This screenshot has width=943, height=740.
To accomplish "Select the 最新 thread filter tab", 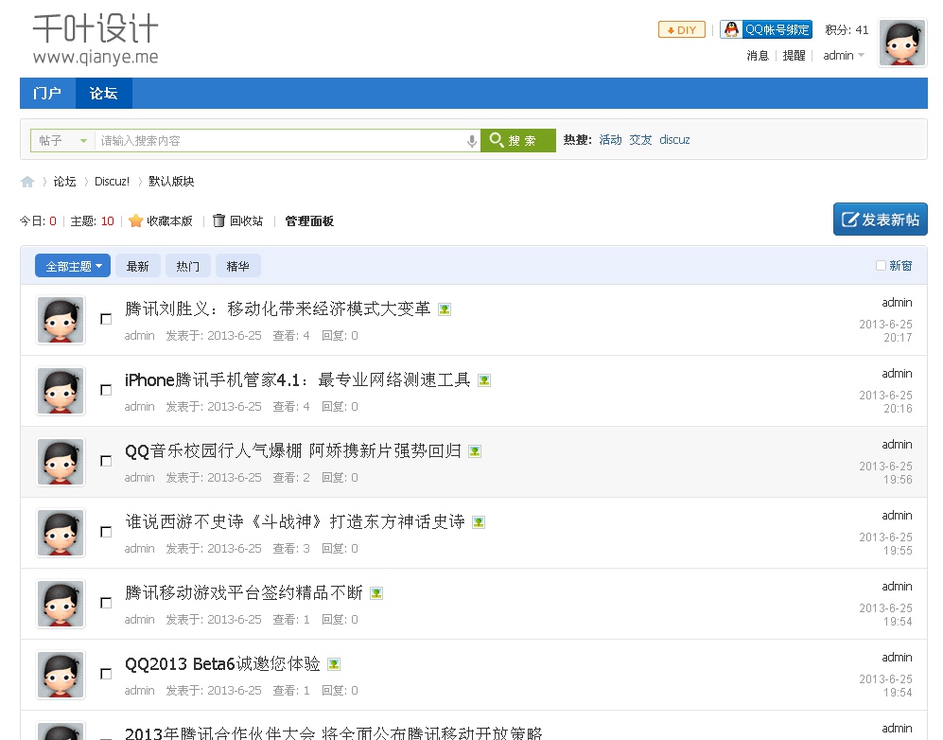I will tap(138, 266).
